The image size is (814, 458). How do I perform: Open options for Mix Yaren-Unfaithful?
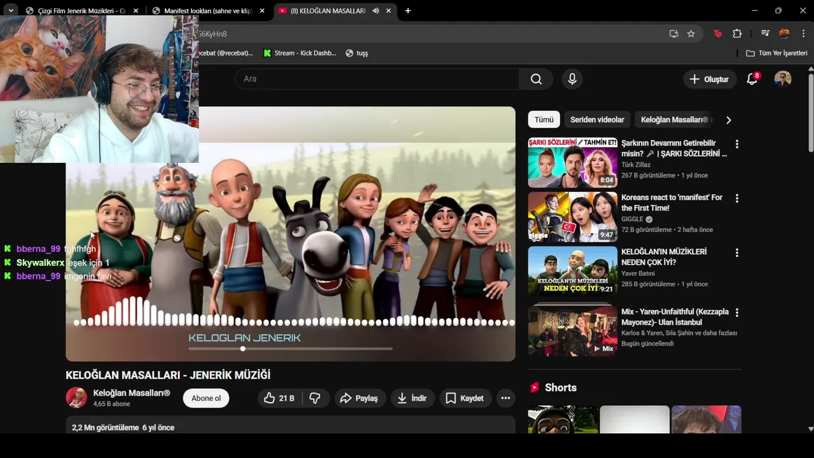[x=736, y=313]
